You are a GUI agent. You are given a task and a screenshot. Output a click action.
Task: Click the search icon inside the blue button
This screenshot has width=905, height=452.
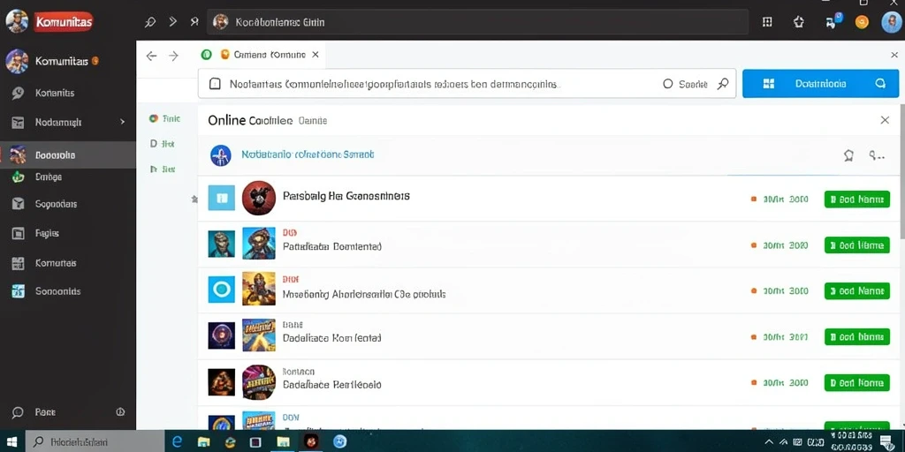[x=880, y=83]
